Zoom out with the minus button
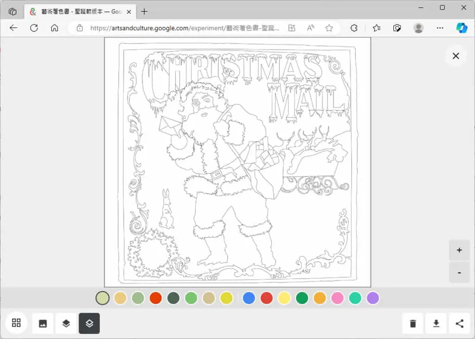475x339 pixels. tap(459, 273)
